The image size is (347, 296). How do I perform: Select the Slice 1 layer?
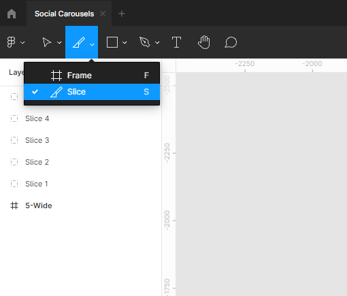37,184
